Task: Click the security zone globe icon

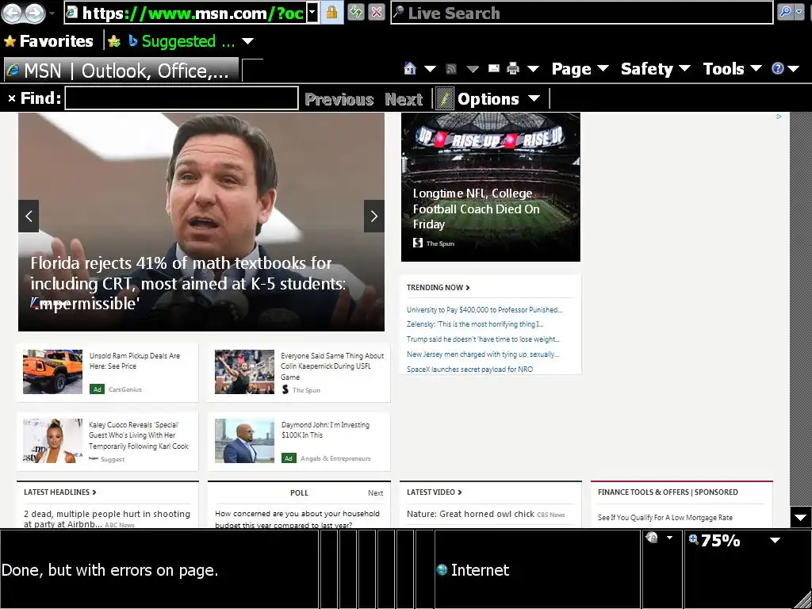Action: click(442, 569)
